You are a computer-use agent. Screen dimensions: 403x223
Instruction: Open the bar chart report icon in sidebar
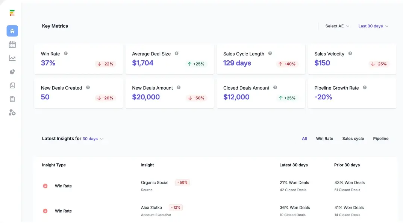[x=12, y=85]
